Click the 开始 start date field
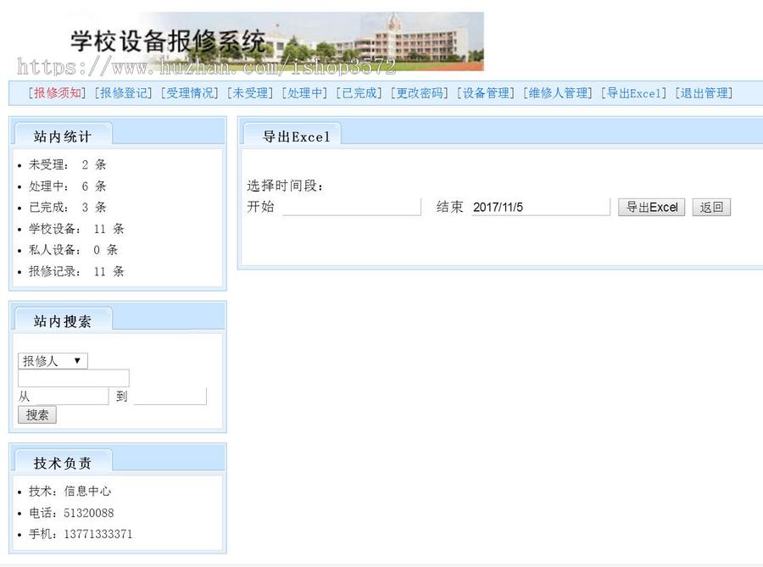763x567 pixels. pos(351,207)
